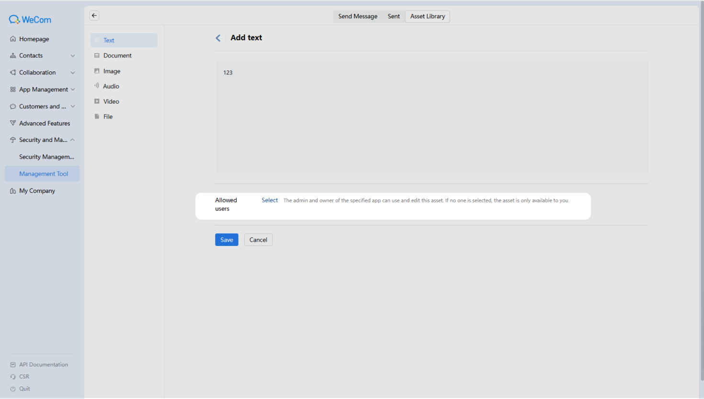Click the Save button

pyautogui.click(x=227, y=240)
